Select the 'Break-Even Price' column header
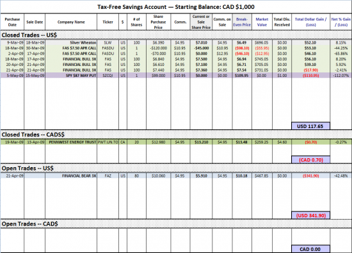This screenshot has height=253, width=352. 242,22
